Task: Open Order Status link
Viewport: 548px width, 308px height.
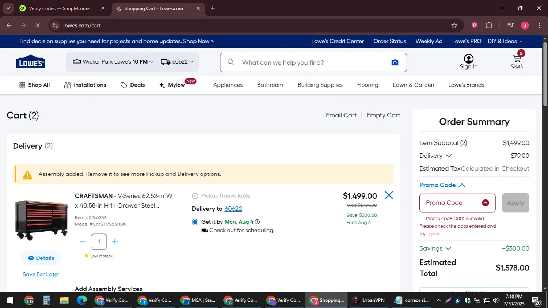Action: 390,41
